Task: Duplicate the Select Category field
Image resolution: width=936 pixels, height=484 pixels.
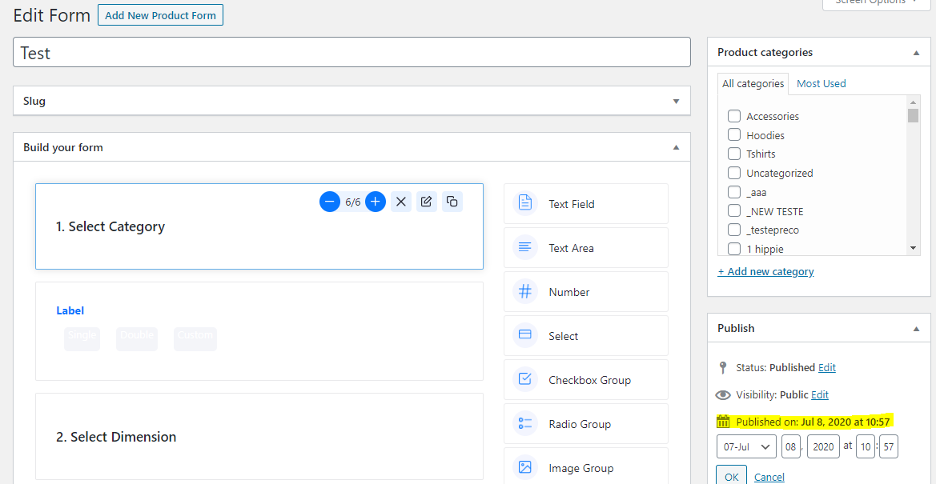Action: (452, 202)
